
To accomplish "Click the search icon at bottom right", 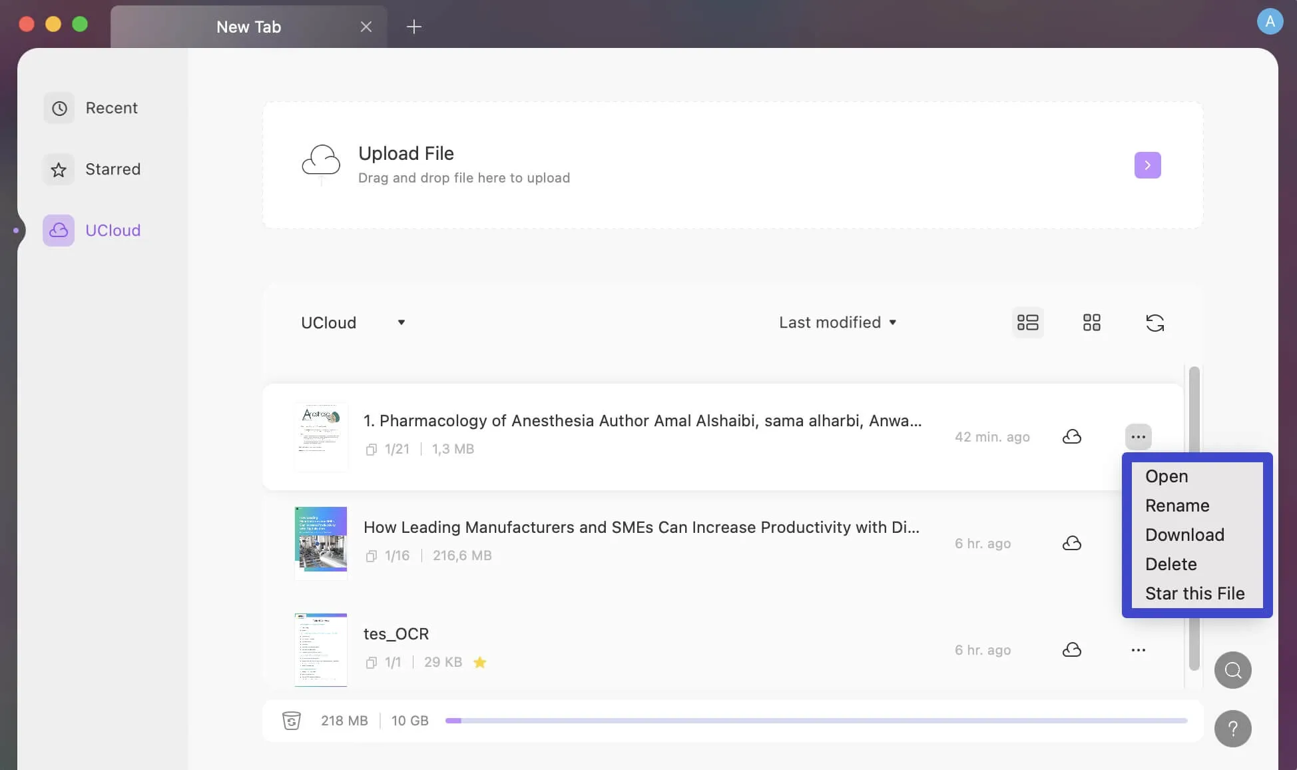I will (x=1233, y=670).
